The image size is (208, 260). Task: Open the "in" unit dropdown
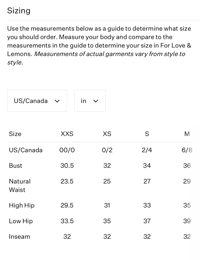90,101
